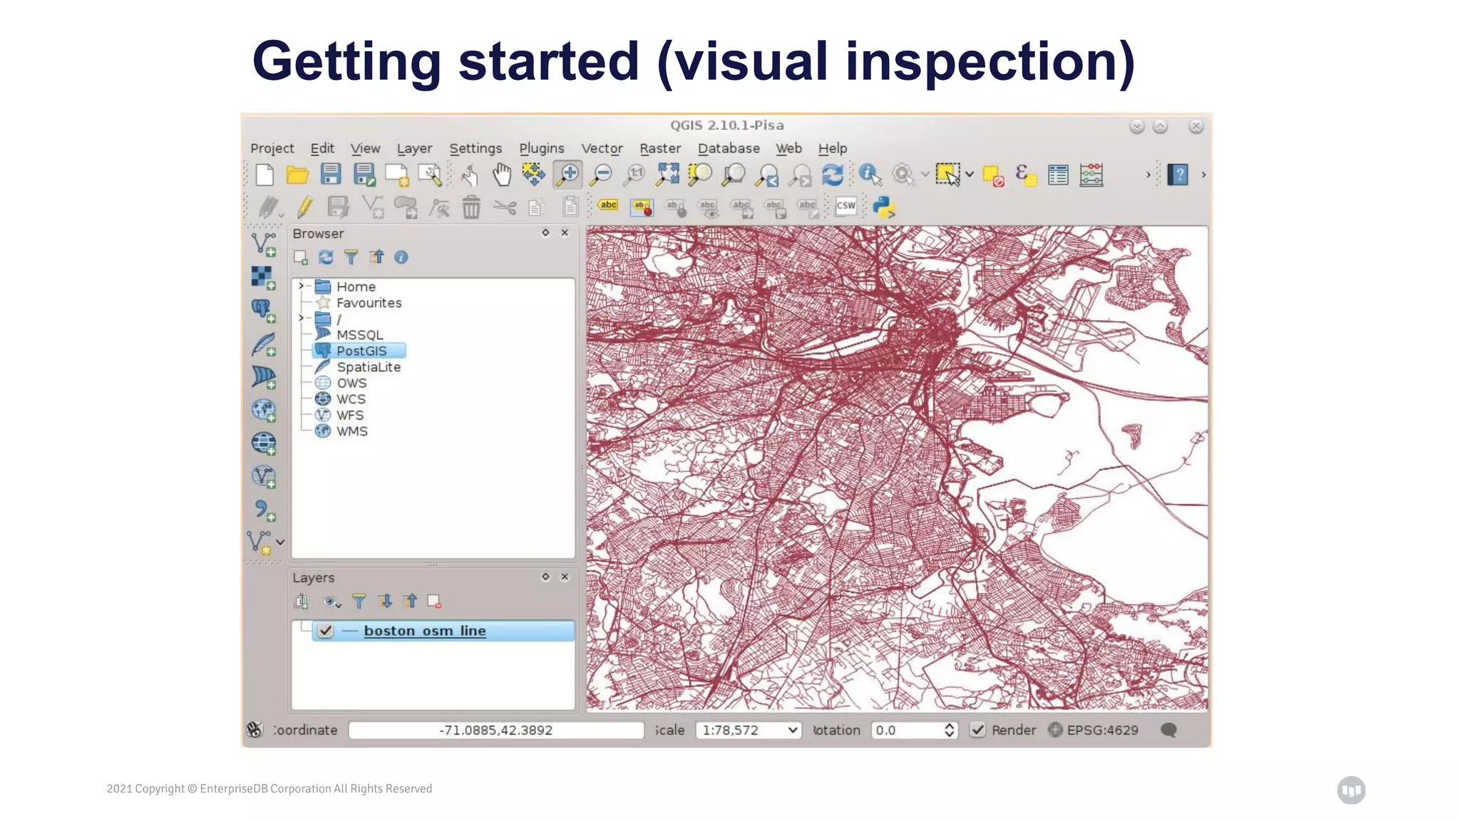Open a project with the folder icon

pos(297,175)
